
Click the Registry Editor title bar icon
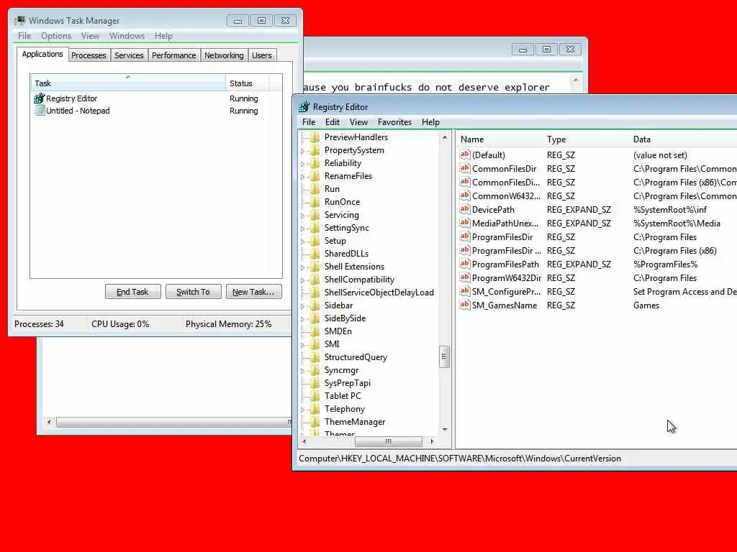click(304, 107)
